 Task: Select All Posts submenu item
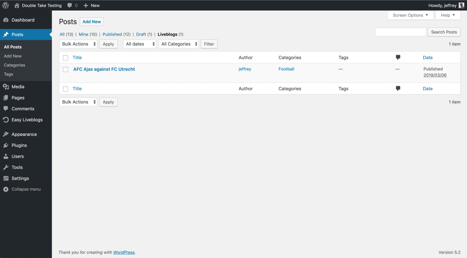click(13, 46)
